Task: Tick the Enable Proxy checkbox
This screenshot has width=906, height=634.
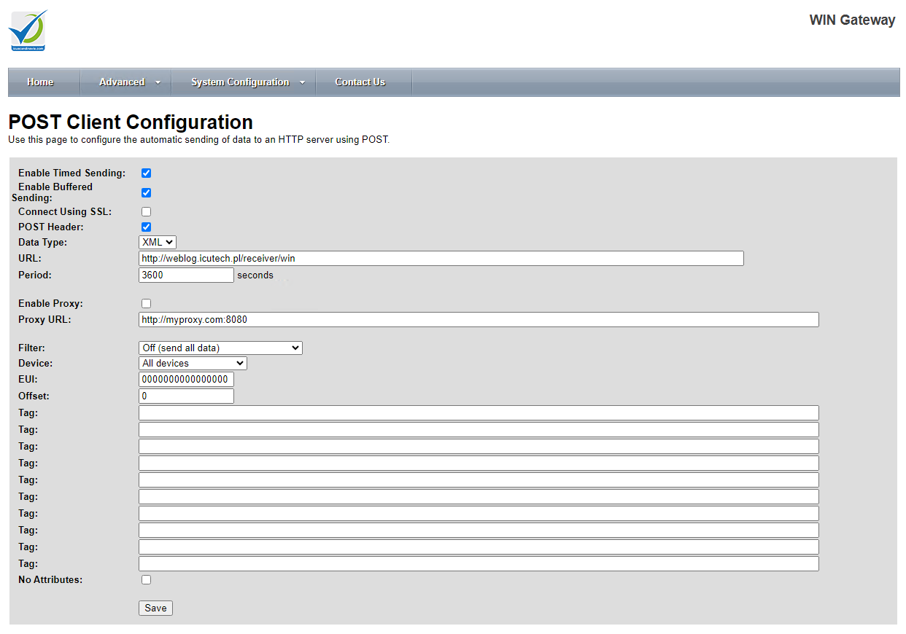Action: click(146, 304)
